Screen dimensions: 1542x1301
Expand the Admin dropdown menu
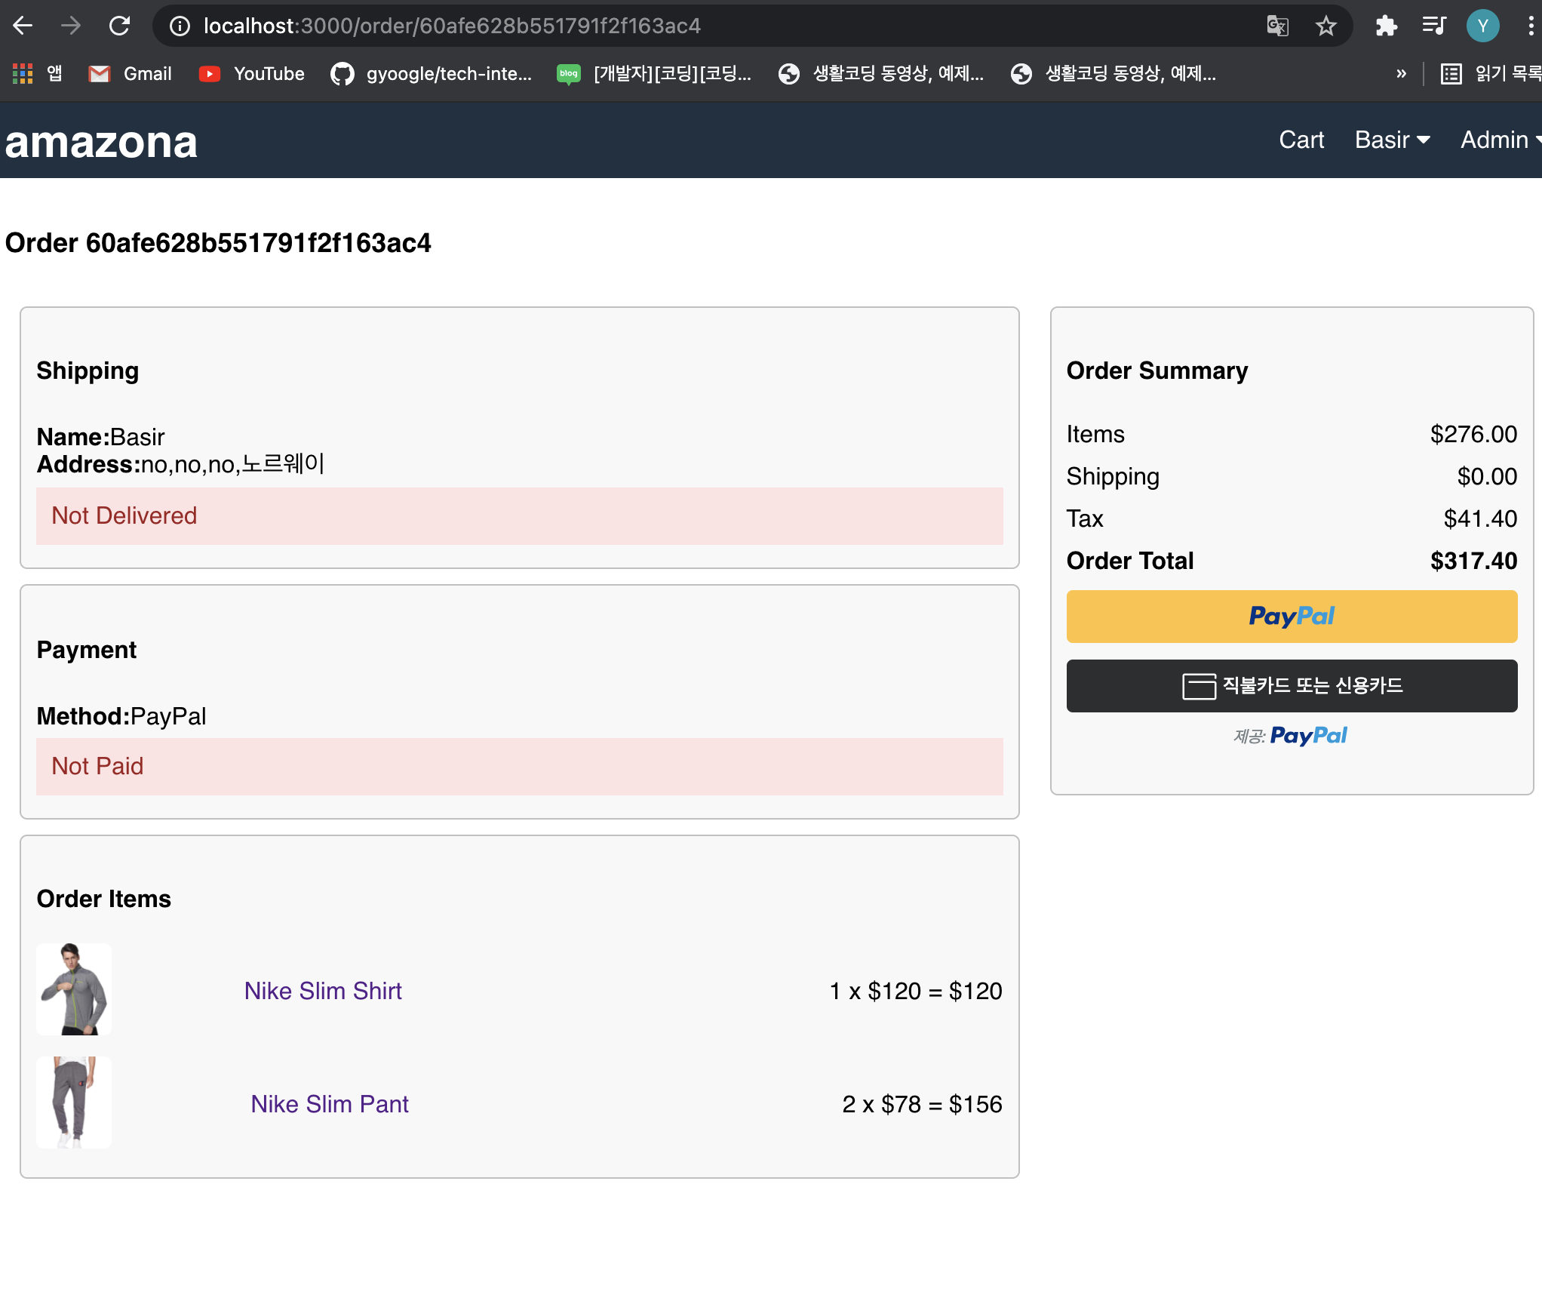(x=1500, y=140)
